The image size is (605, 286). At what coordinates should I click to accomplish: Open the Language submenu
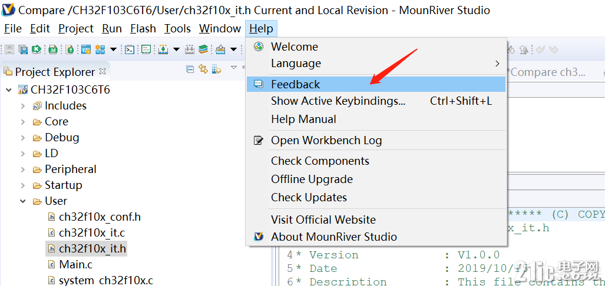376,63
